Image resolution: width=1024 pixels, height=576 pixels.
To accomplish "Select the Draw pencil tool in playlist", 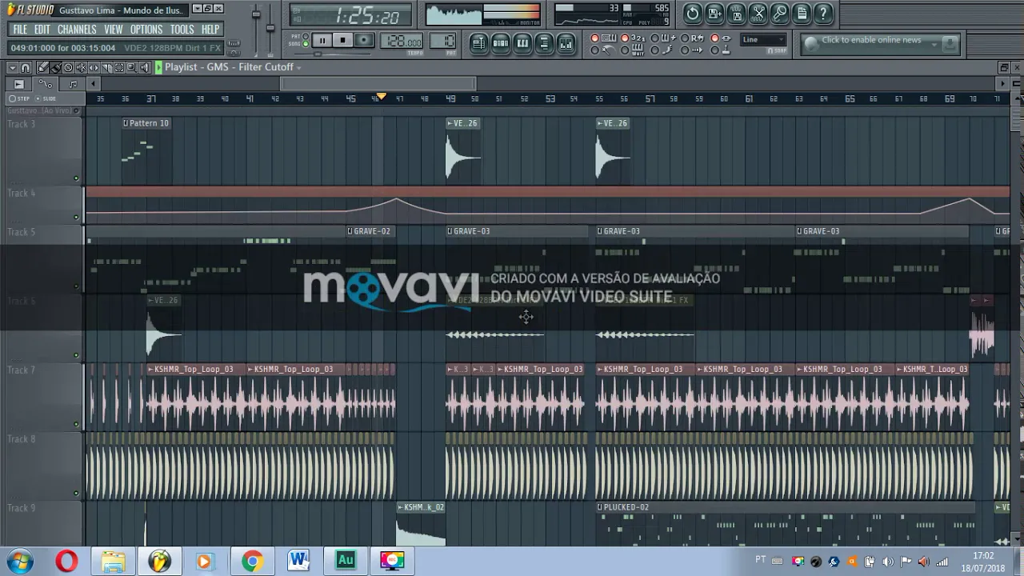I will pos(42,67).
